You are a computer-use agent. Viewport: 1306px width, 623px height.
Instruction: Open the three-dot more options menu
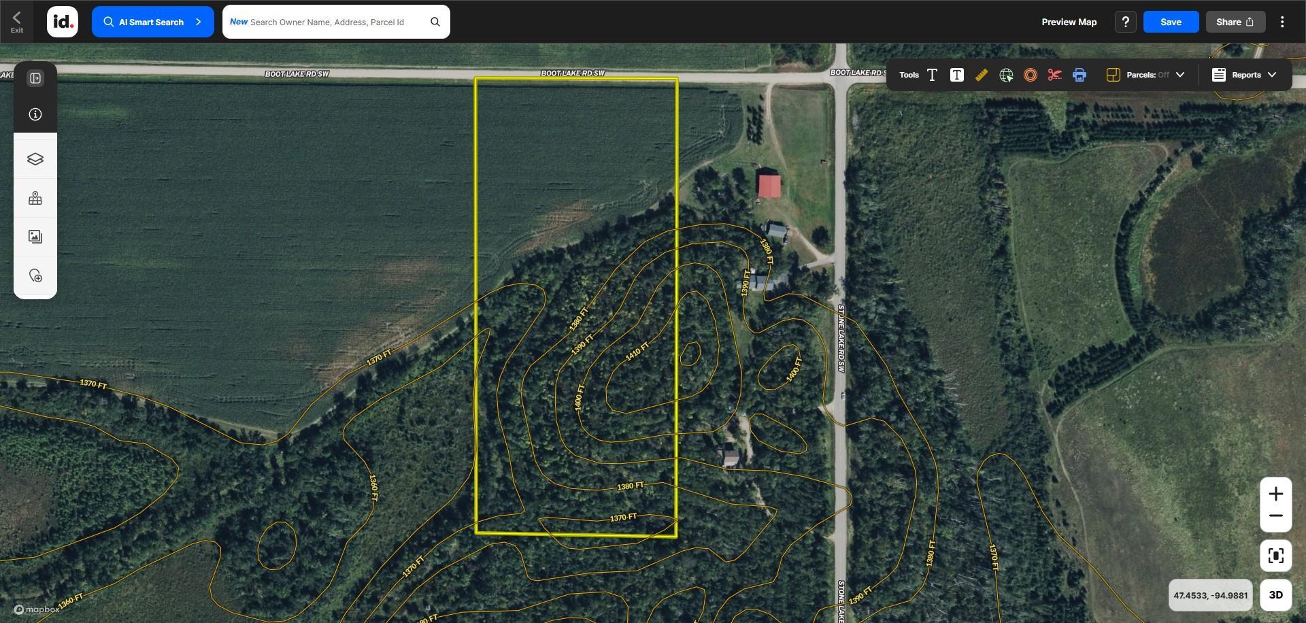click(x=1282, y=22)
